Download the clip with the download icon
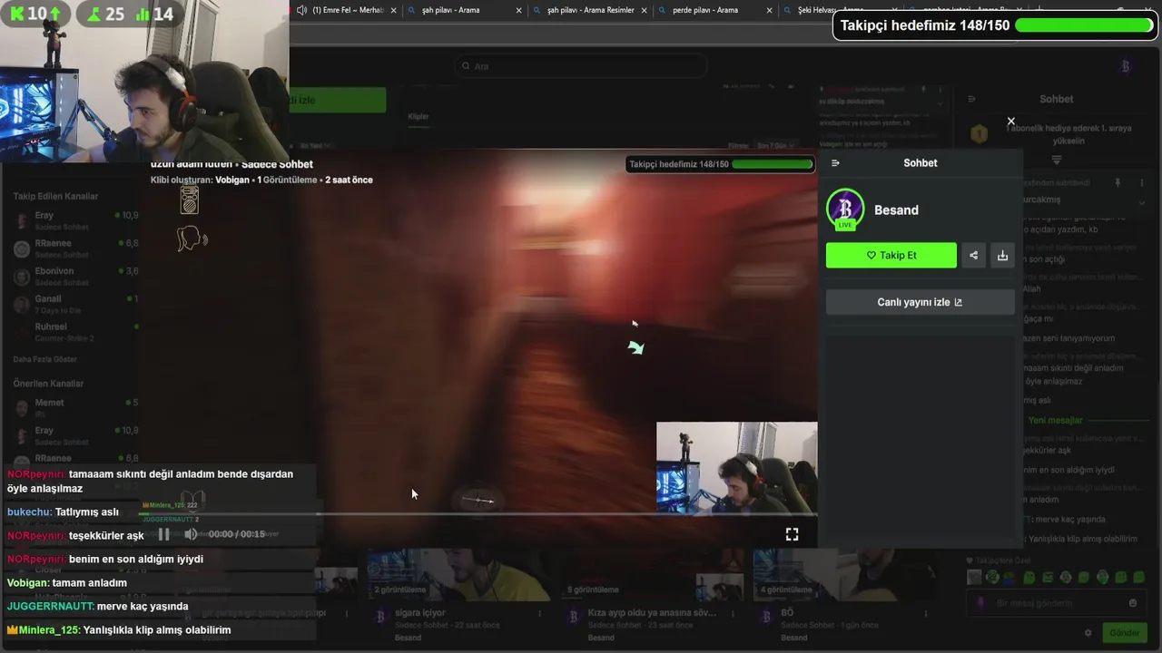Screen dimensions: 1162x653 click(x=1002, y=255)
